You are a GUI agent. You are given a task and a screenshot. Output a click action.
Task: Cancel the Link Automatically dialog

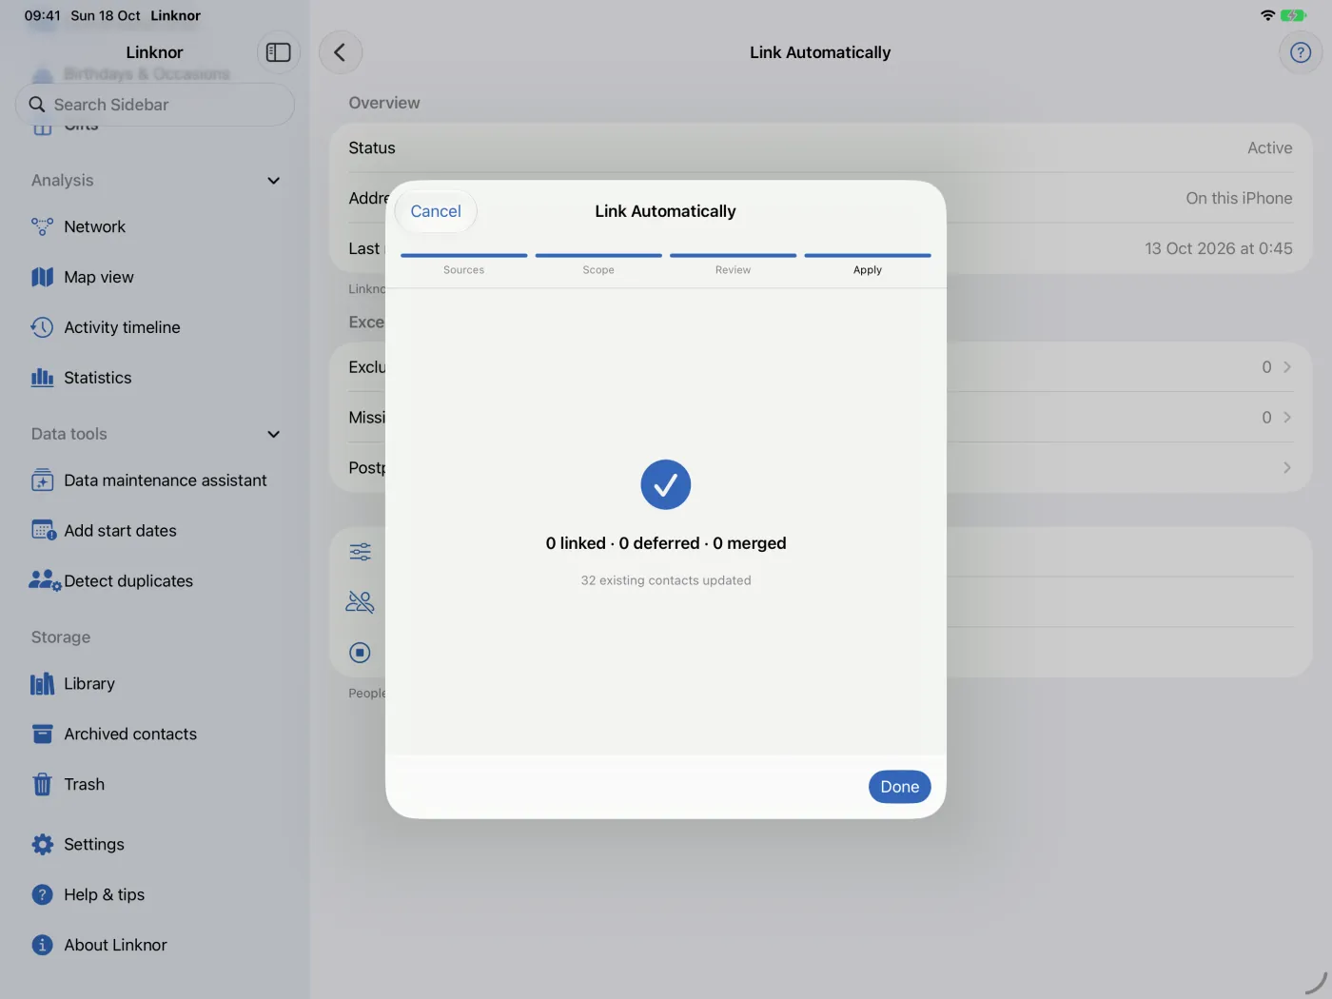pos(436,211)
